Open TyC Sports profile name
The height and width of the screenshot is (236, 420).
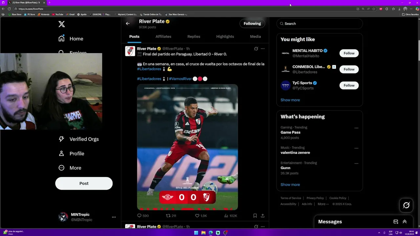(x=302, y=83)
